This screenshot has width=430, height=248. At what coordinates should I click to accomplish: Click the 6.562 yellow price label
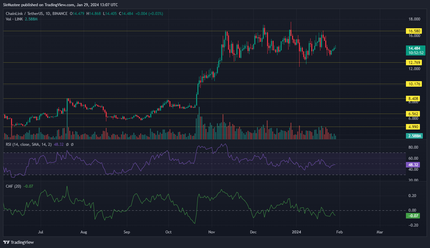point(412,114)
